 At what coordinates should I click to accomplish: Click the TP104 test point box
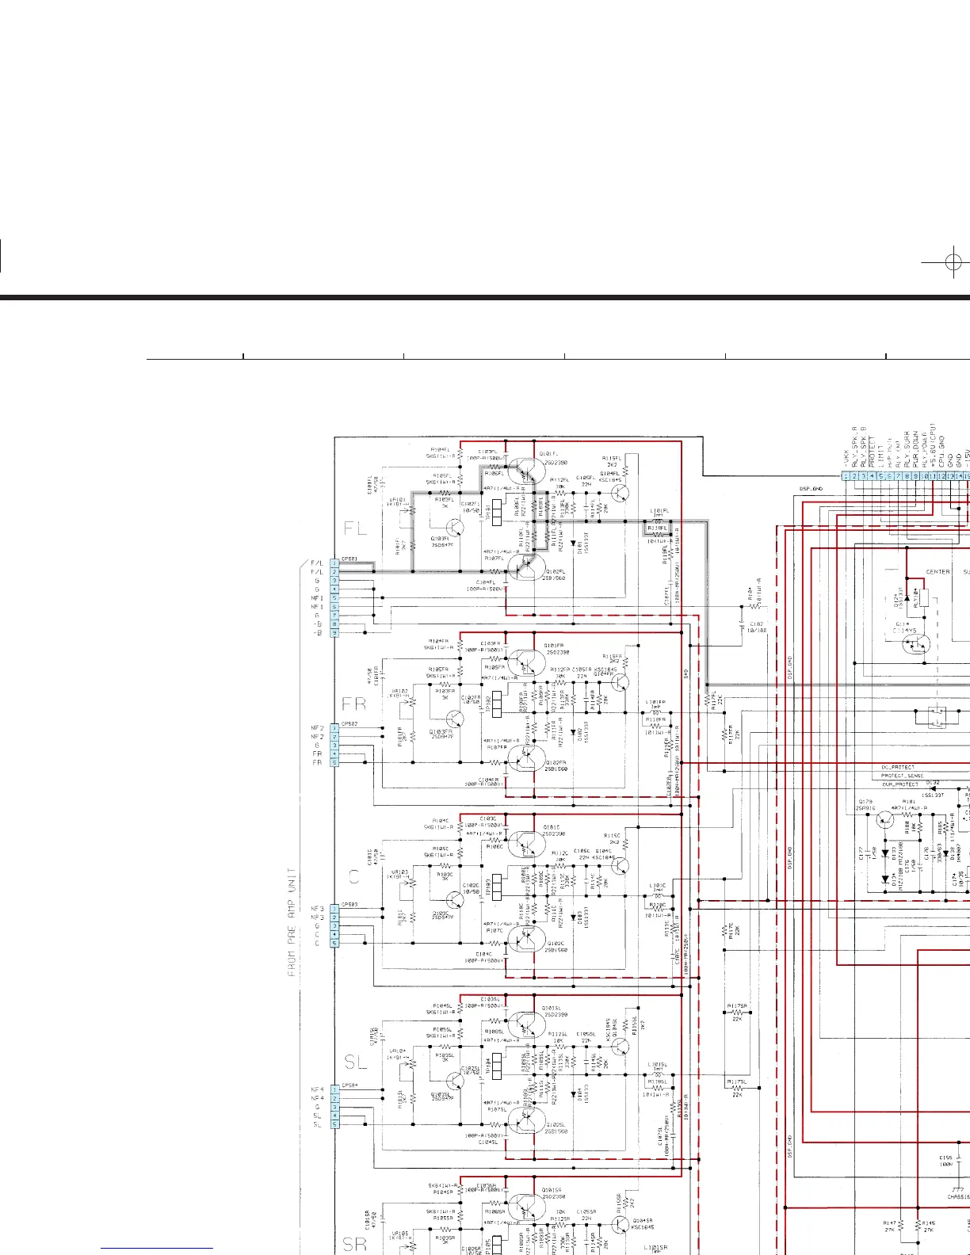pyautogui.click(x=497, y=1066)
